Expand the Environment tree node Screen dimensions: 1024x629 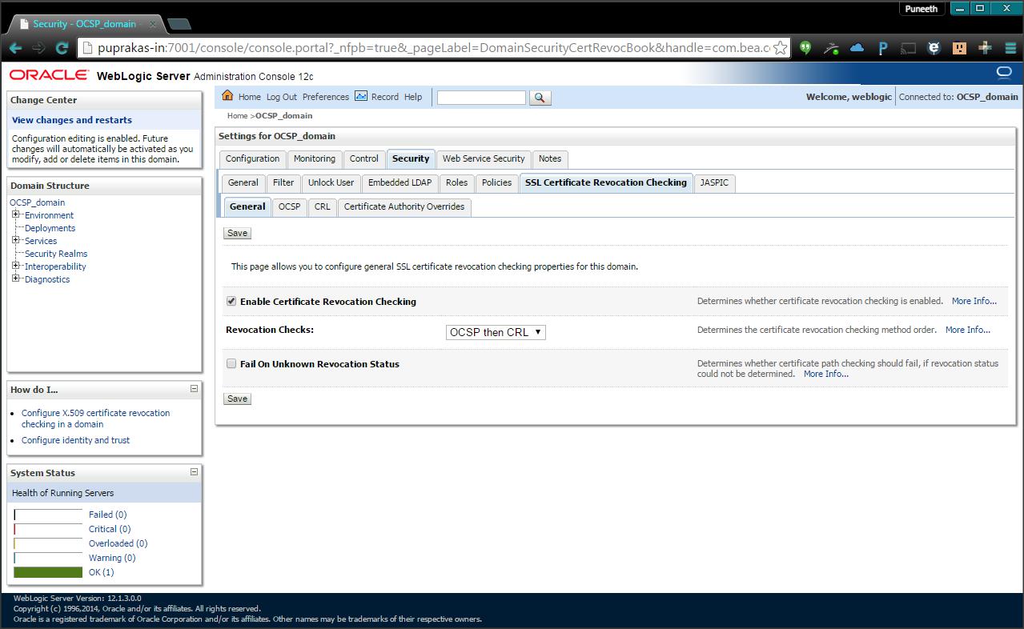15,214
